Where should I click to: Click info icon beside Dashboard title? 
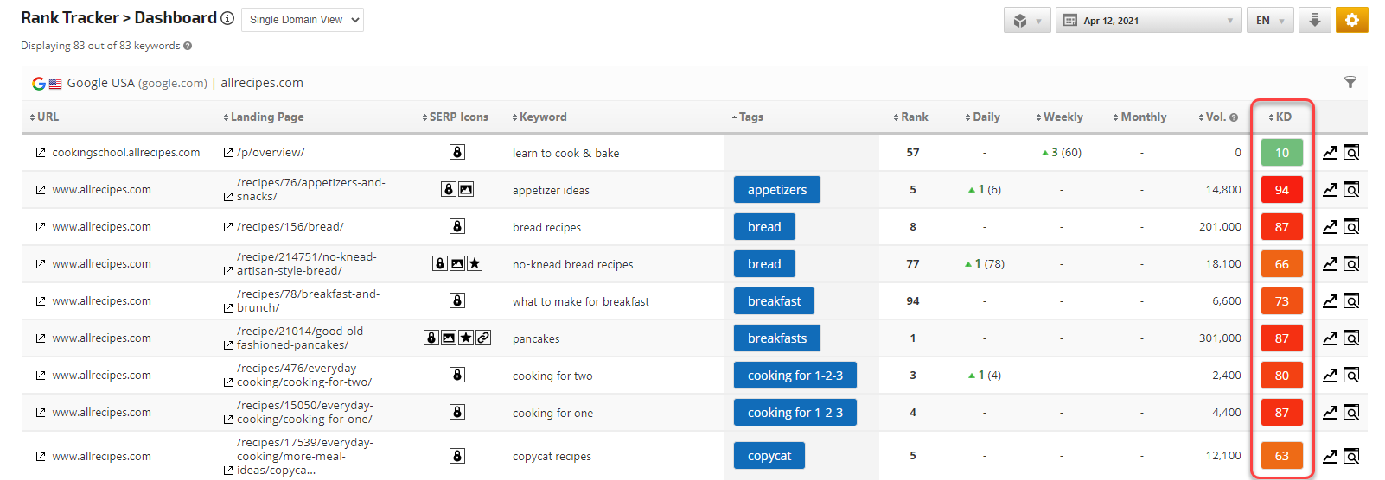[227, 18]
